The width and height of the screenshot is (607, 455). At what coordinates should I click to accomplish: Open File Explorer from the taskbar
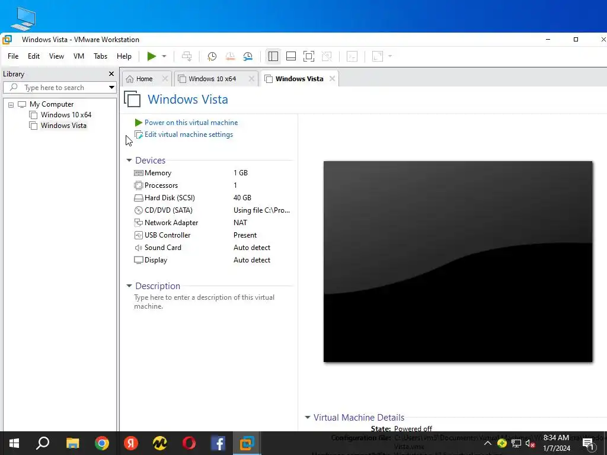tap(72, 443)
